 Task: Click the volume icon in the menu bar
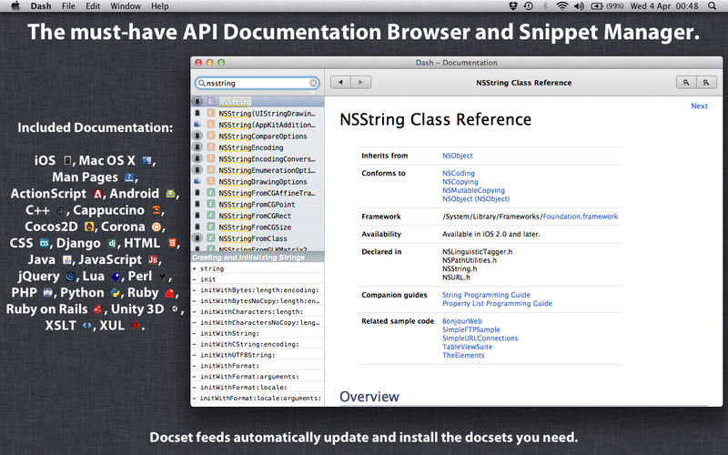click(x=579, y=6)
